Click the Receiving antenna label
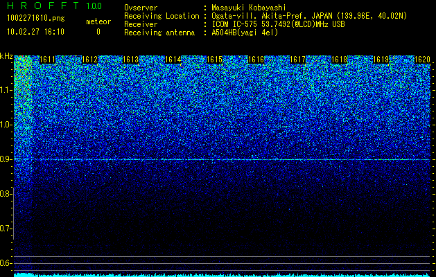 159,33
